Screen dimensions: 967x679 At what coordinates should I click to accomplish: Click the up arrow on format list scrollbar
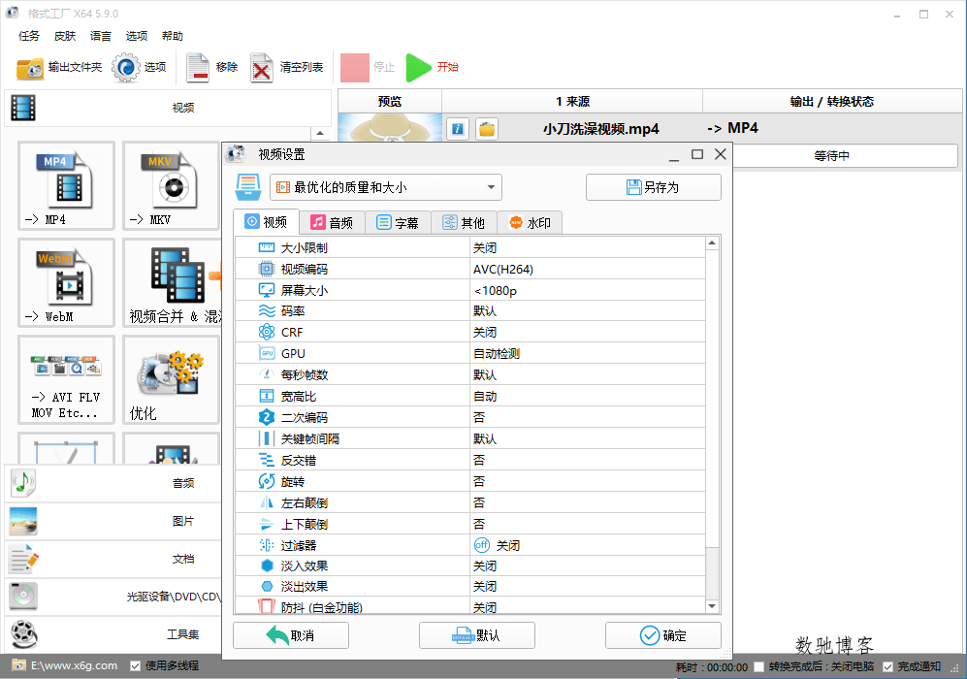tap(319, 133)
